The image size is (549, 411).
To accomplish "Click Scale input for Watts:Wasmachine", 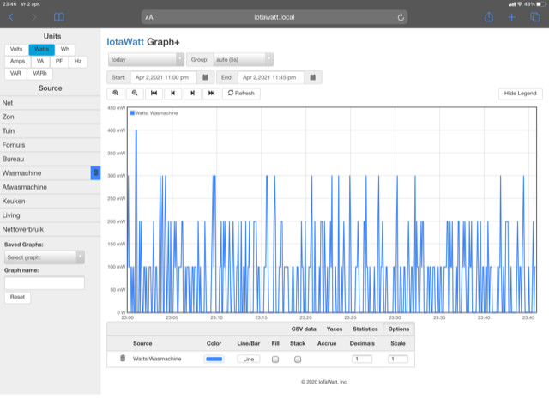I will 398,359.
